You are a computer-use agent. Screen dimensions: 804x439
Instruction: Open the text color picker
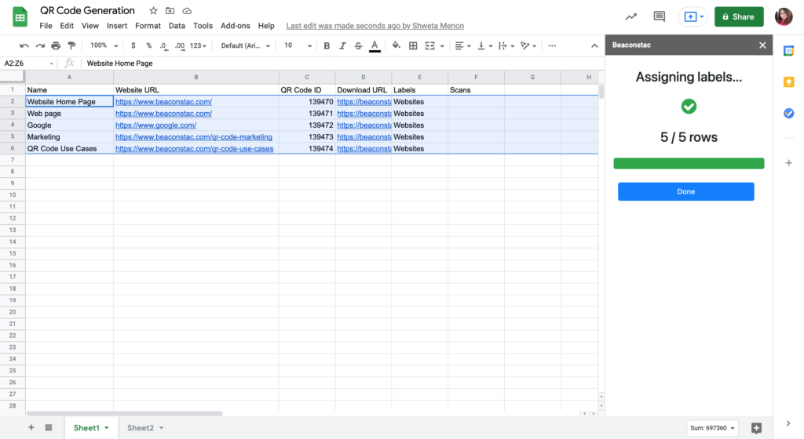point(375,45)
